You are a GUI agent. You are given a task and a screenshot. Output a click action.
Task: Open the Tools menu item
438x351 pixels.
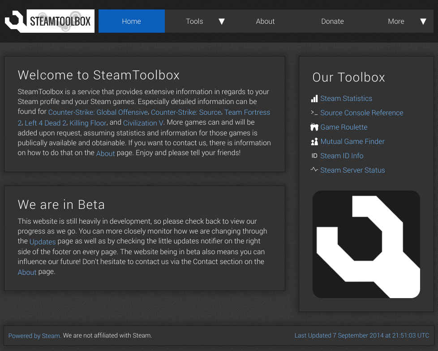(x=194, y=21)
